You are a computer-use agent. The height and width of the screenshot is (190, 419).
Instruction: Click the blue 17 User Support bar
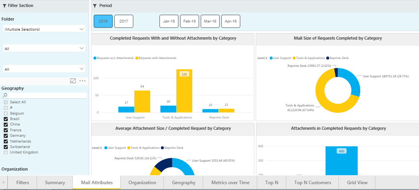pyautogui.click(x=126, y=110)
